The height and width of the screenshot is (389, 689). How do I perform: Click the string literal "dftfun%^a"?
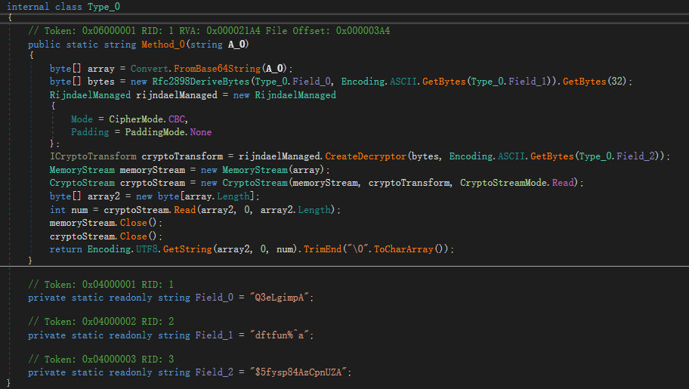pos(279,335)
